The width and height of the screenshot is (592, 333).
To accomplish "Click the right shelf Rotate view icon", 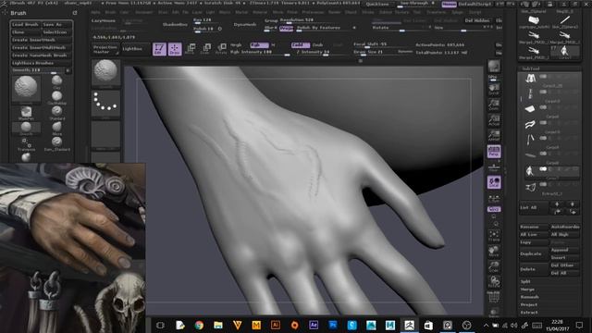I will click(x=494, y=282).
